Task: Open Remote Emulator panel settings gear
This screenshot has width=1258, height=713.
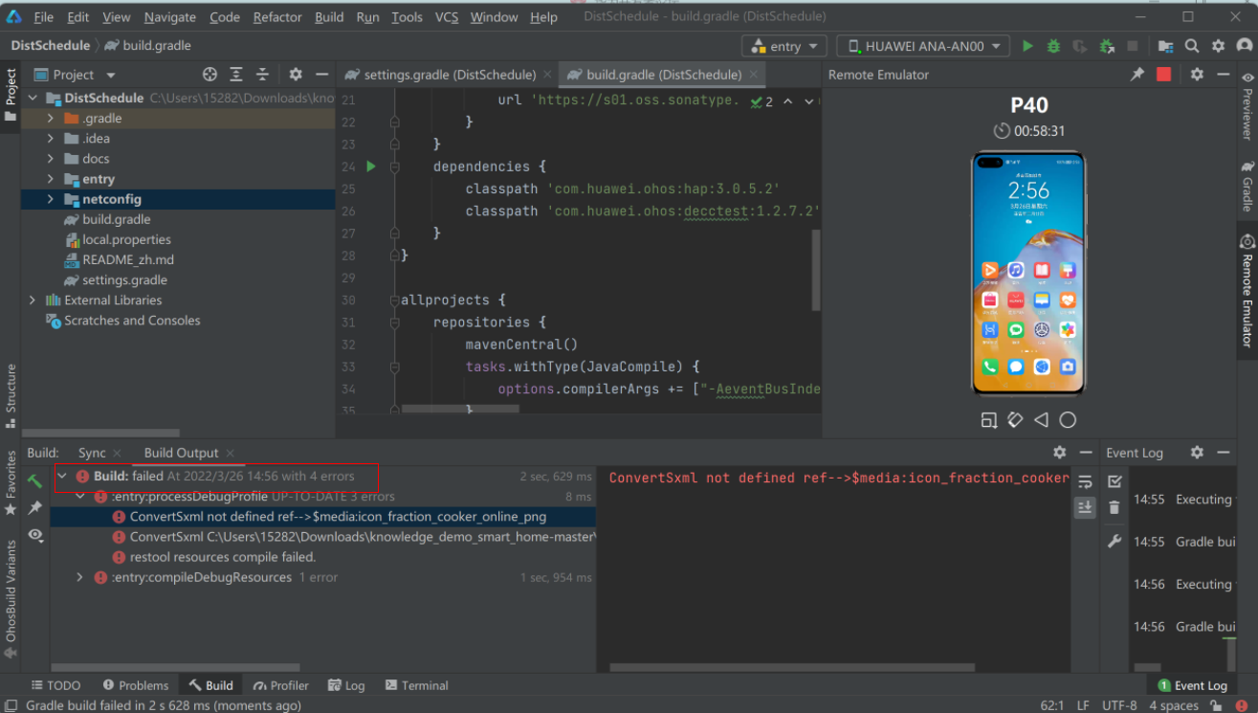Action: (x=1197, y=75)
